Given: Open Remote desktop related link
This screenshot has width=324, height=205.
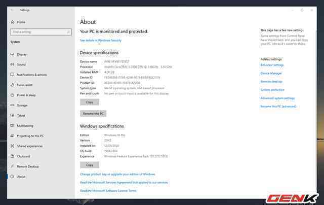Looking at the screenshot, I should 271,82.
